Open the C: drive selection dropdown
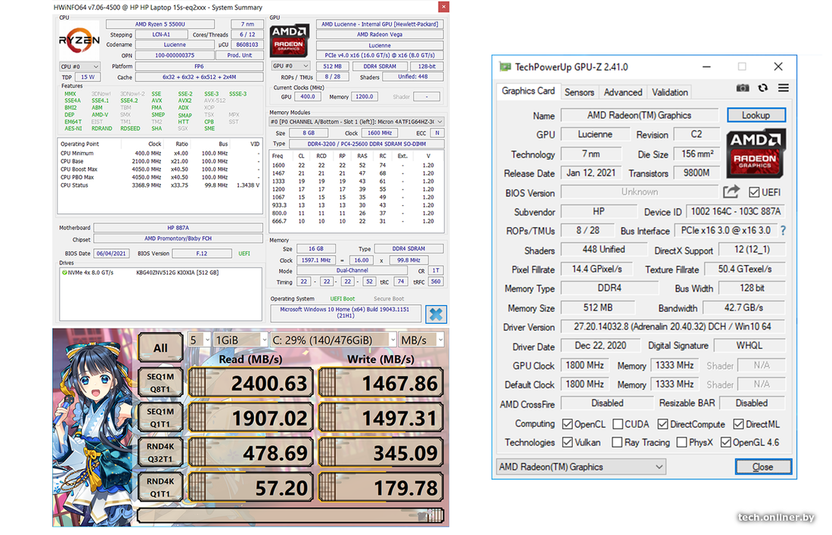Image resolution: width=832 pixels, height=535 pixels. point(334,340)
